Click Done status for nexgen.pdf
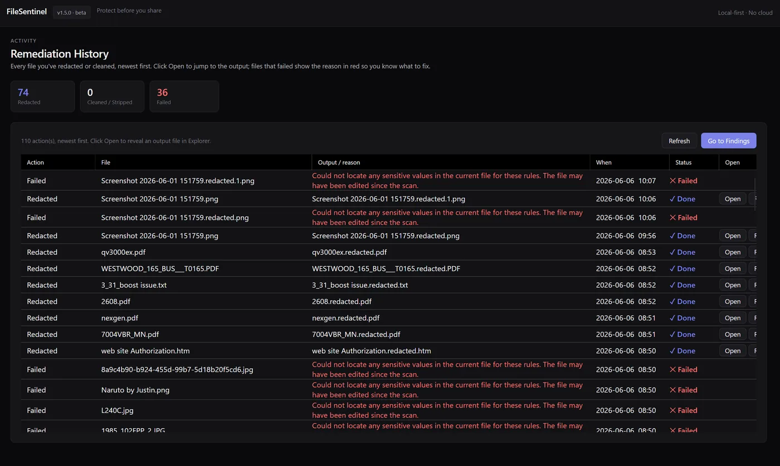780x466 pixels. [682, 318]
